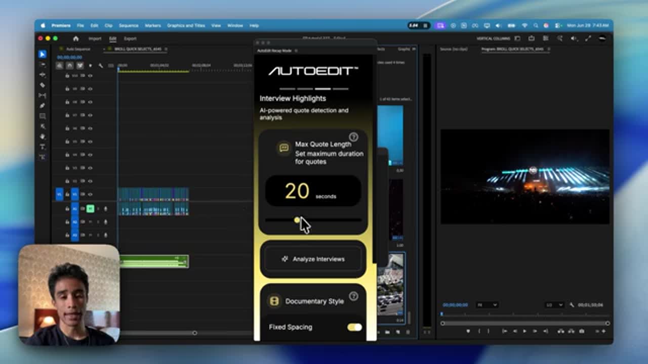Click Add Marker button in timeline header
This screenshot has height=364, width=648.
[91, 66]
